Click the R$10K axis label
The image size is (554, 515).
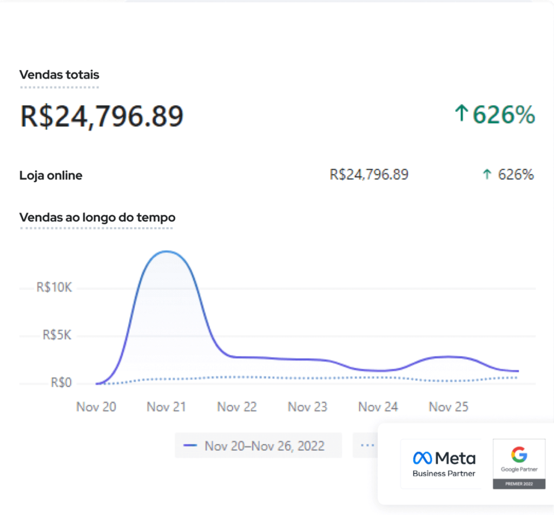[54, 288]
